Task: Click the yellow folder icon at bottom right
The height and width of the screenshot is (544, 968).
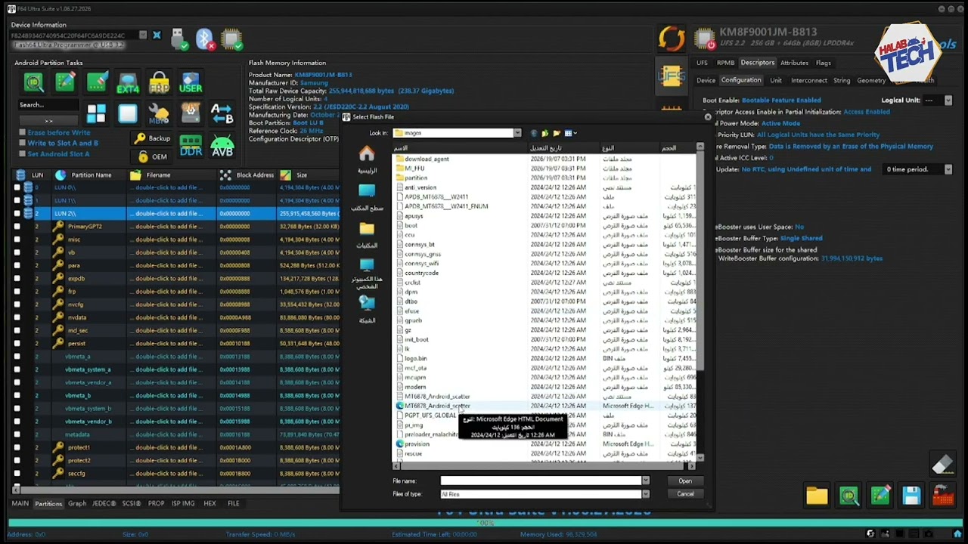Action: [817, 496]
